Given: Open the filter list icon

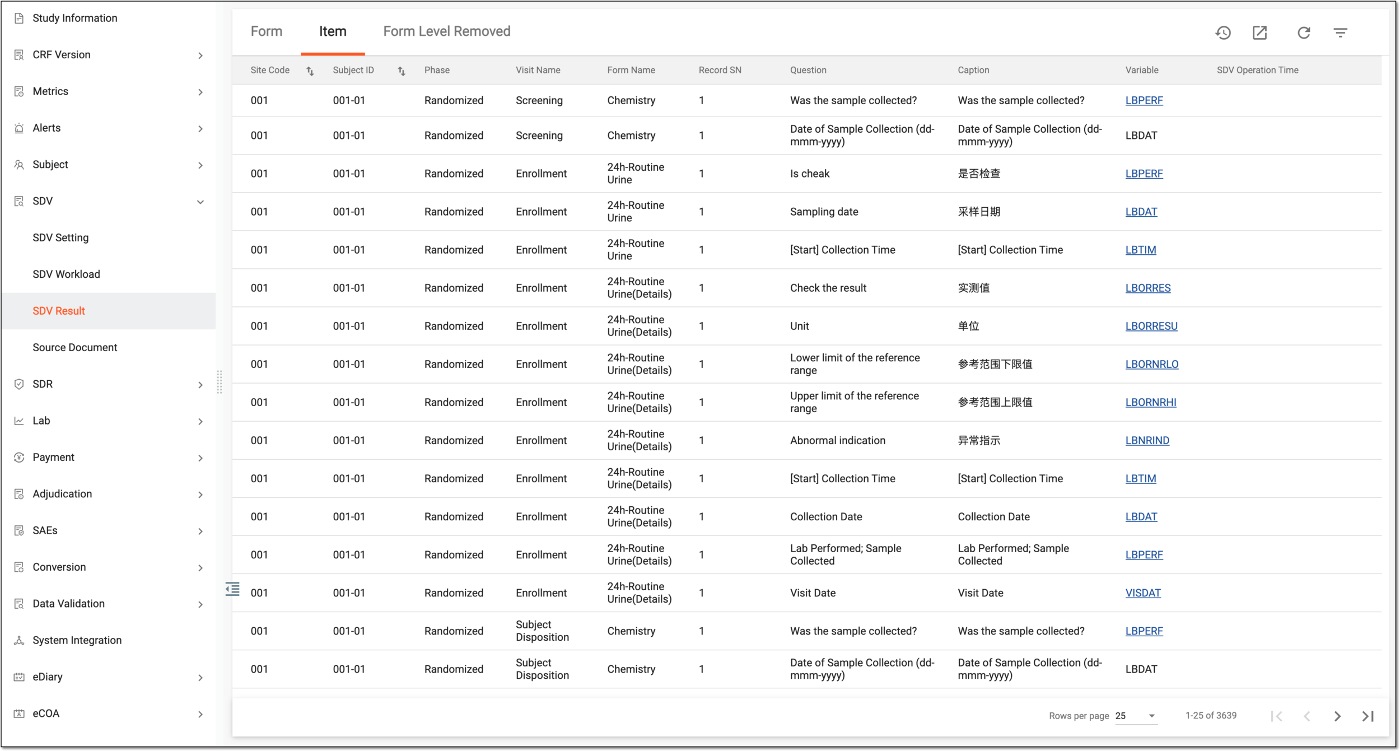Looking at the screenshot, I should tap(1340, 32).
